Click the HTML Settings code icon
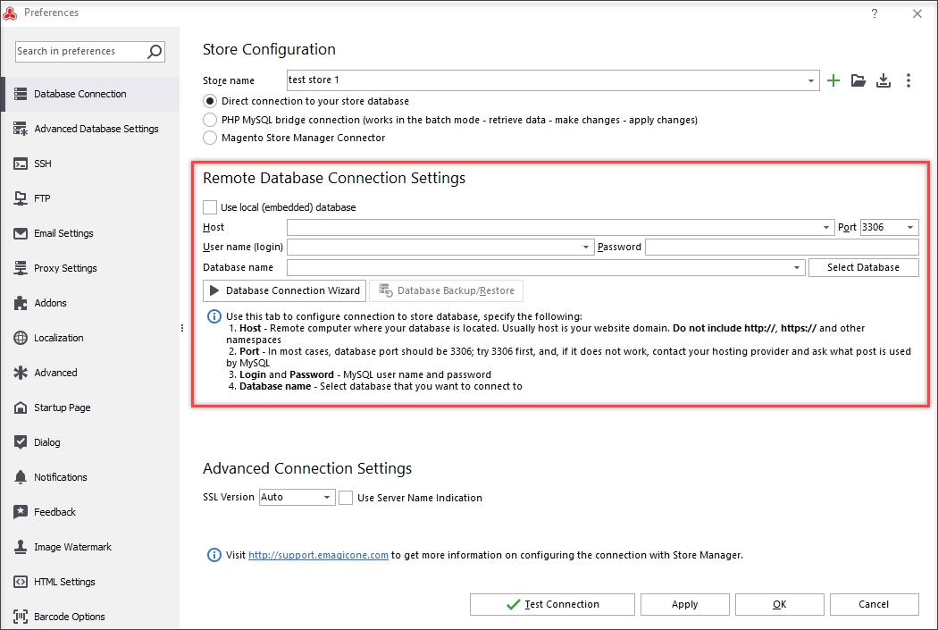The image size is (938, 630). tap(21, 582)
